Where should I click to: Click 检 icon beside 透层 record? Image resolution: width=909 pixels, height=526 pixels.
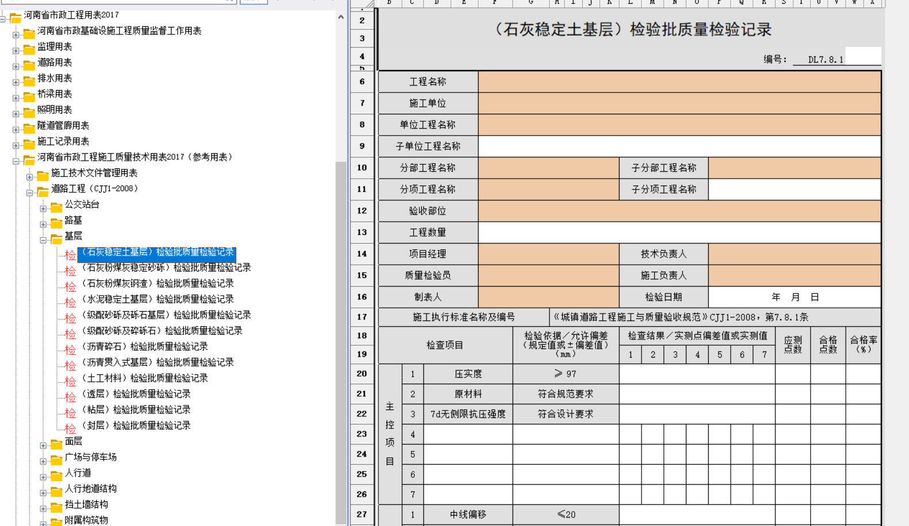click(x=70, y=397)
